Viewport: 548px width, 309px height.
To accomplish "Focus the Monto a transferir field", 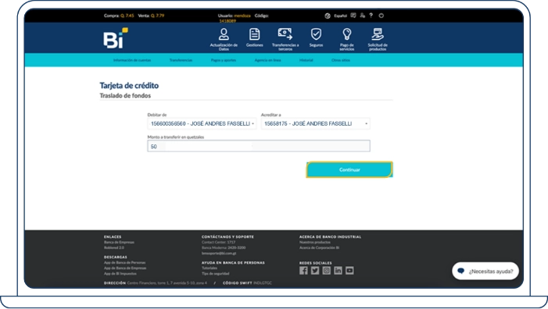I will [259, 146].
